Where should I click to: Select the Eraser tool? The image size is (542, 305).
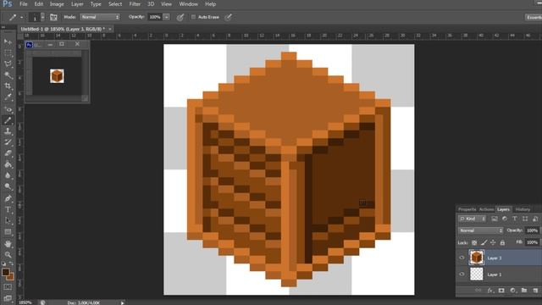click(x=8, y=153)
